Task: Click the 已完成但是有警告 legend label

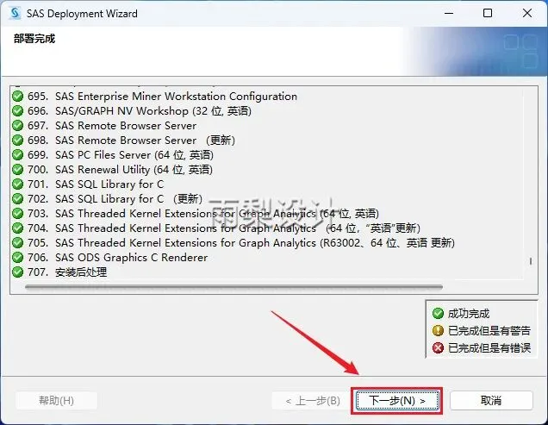Action: click(x=489, y=330)
